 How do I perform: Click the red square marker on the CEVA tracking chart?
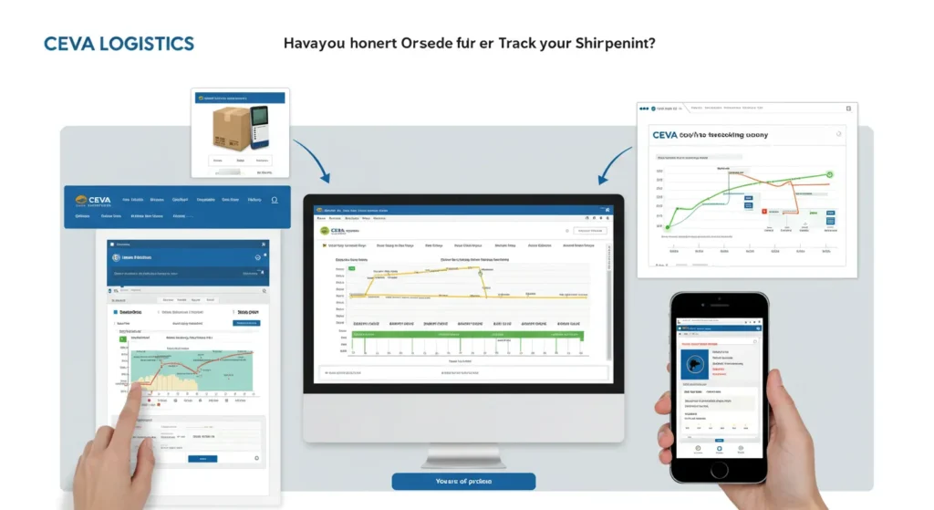point(764,212)
